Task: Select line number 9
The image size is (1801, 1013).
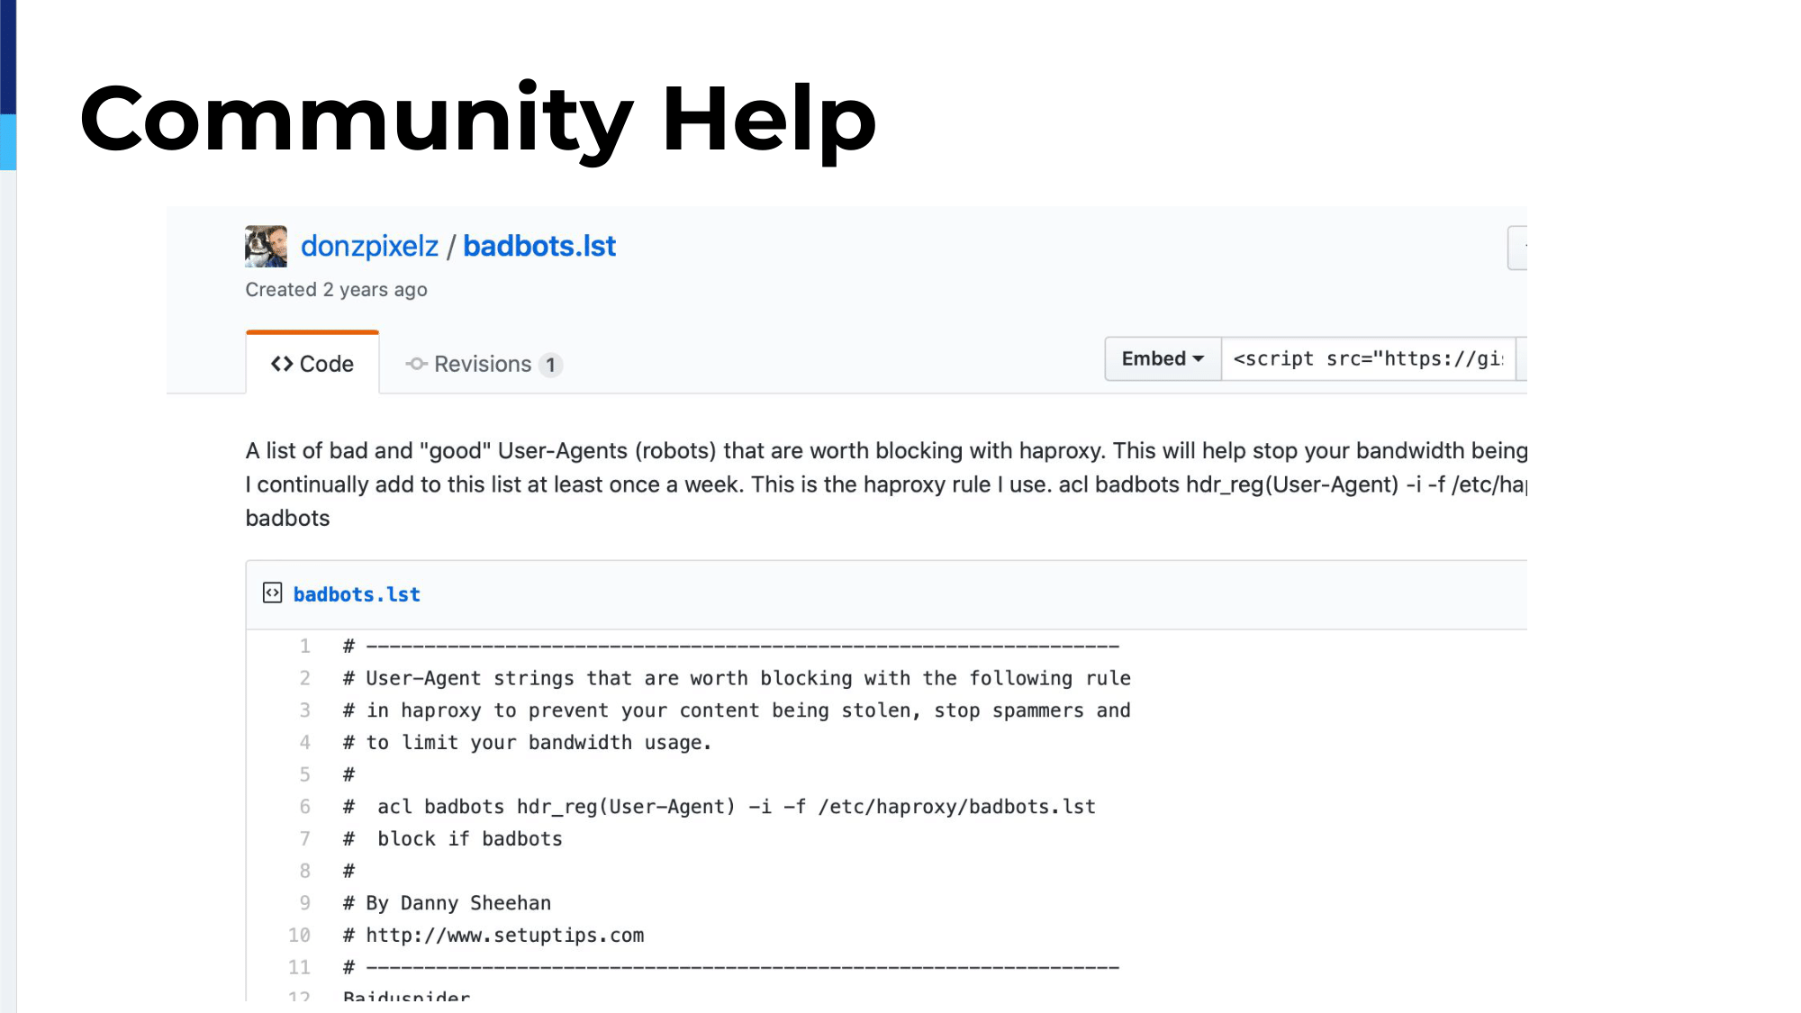Action: (x=305, y=903)
